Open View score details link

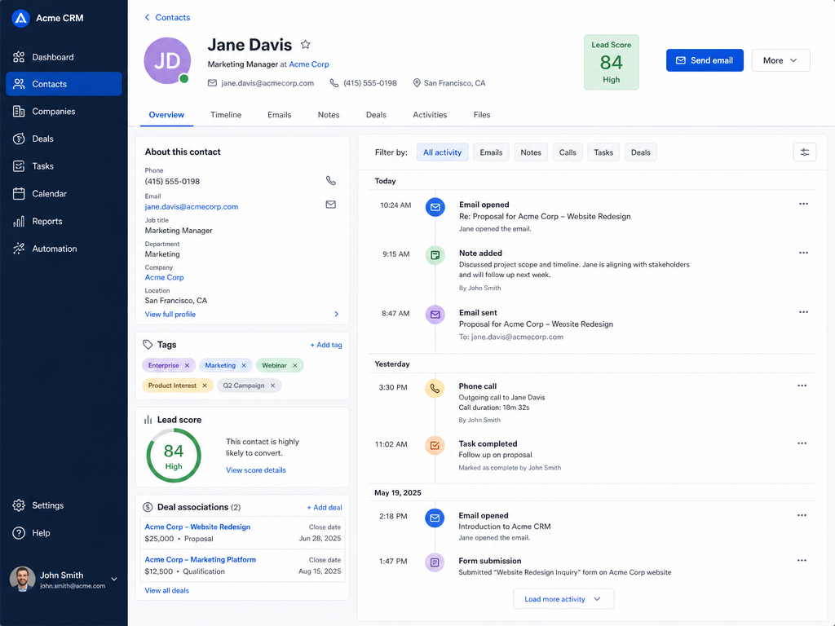point(255,470)
